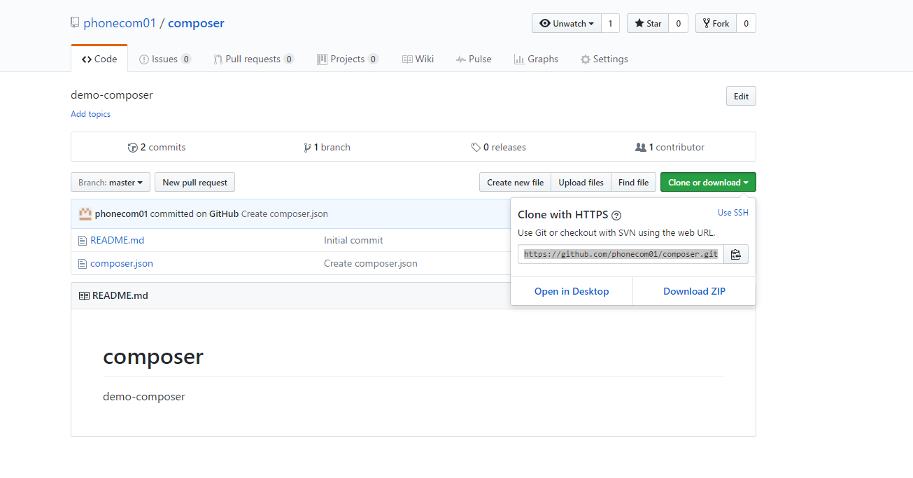Click the history icon next to 2 commits
This screenshot has width=913, height=478.
click(x=133, y=148)
